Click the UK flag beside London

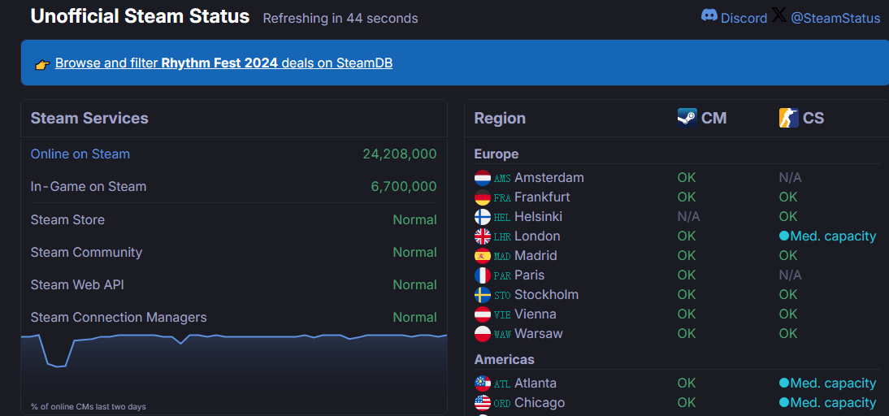pyautogui.click(x=483, y=236)
